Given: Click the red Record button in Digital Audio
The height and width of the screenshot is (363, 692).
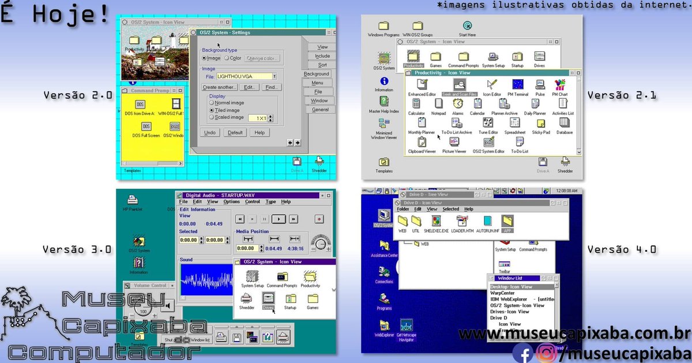Looking at the screenshot, I should pyautogui.click(x=318, y=219).
